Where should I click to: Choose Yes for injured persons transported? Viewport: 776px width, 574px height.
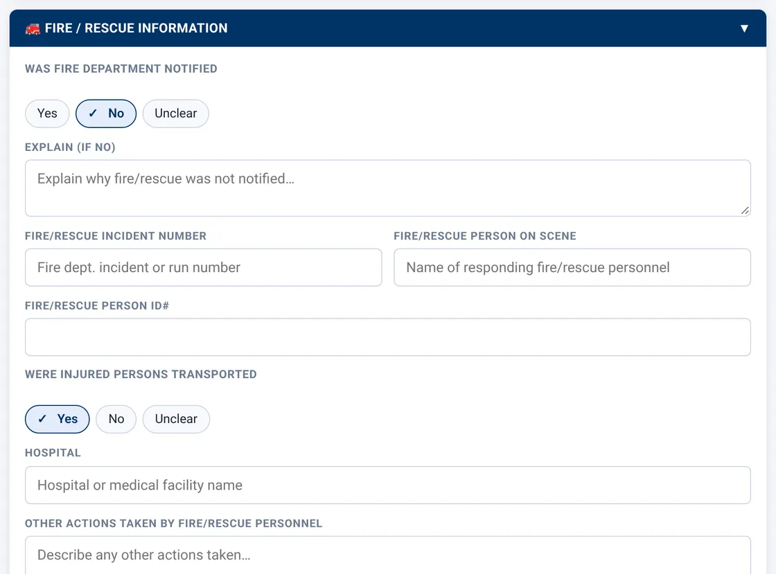point(58,420)
